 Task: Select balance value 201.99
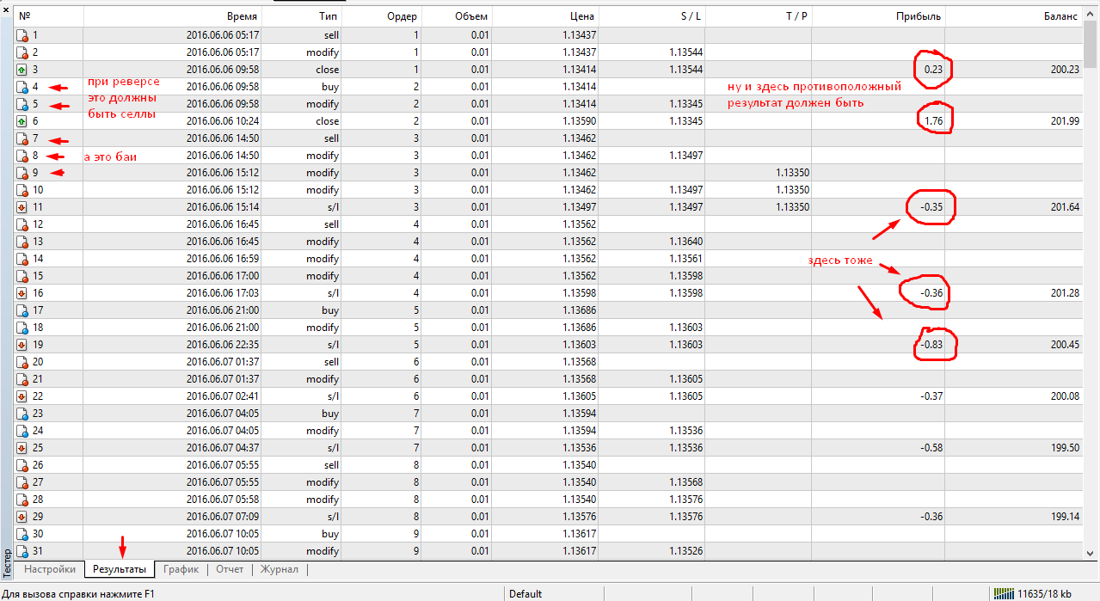coord(1065,121)
